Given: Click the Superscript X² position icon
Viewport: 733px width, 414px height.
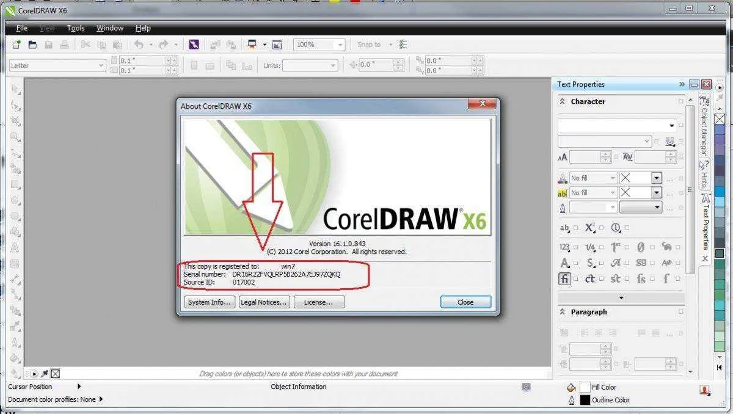Looking at the screenshot, I should coord(589,227).
